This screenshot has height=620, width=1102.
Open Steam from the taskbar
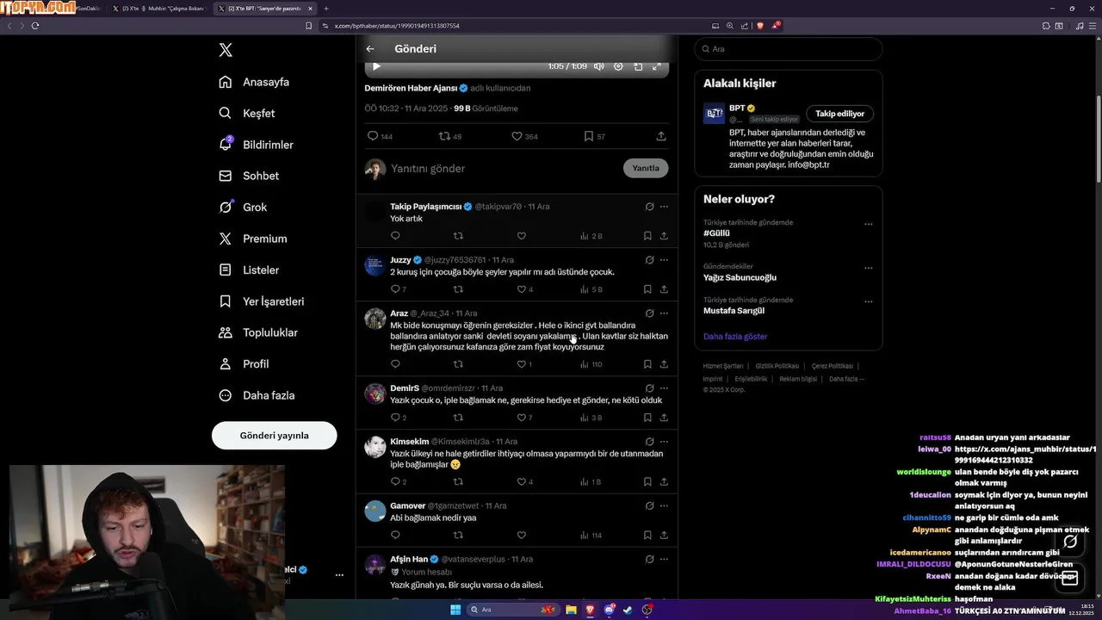tap(628, 610)
